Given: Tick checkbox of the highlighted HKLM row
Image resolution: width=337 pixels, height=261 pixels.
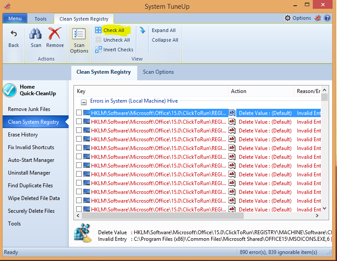Looking at the screenshot, I should 79,113.
